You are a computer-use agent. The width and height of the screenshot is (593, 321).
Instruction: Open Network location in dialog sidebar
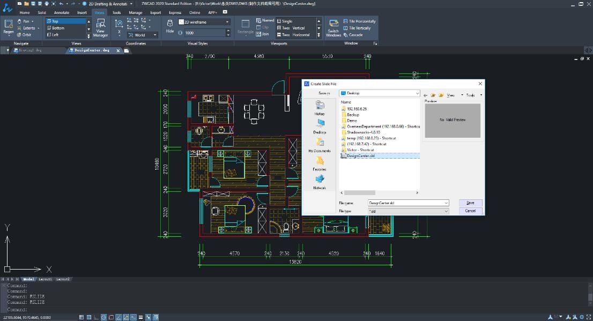coord(320,182)
